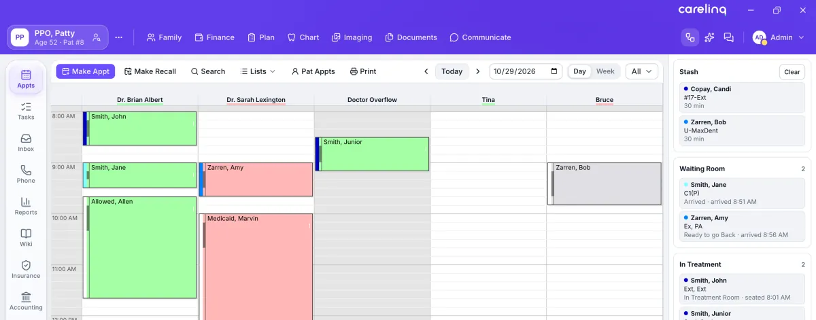Select Zarren, Amy in Waiting Room
This screenshot has width=816, height=320.
click(742, 226)
